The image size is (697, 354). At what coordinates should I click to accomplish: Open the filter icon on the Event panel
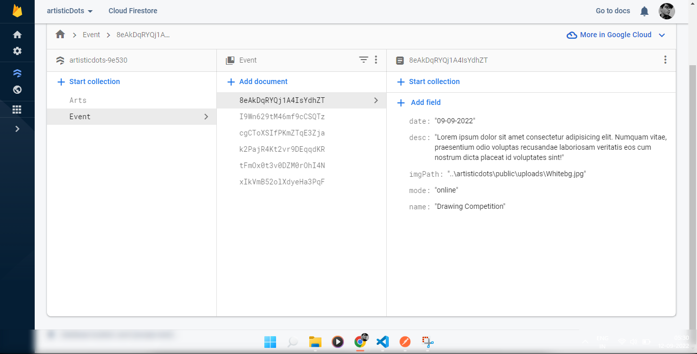(363, 60)
